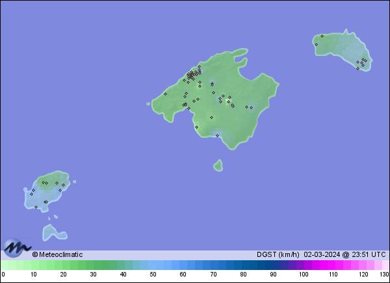The height and width of the screenshot is (283, 390).
Task: Click the scale label 60
Action: pyautogui.click(x=183, y=275)
